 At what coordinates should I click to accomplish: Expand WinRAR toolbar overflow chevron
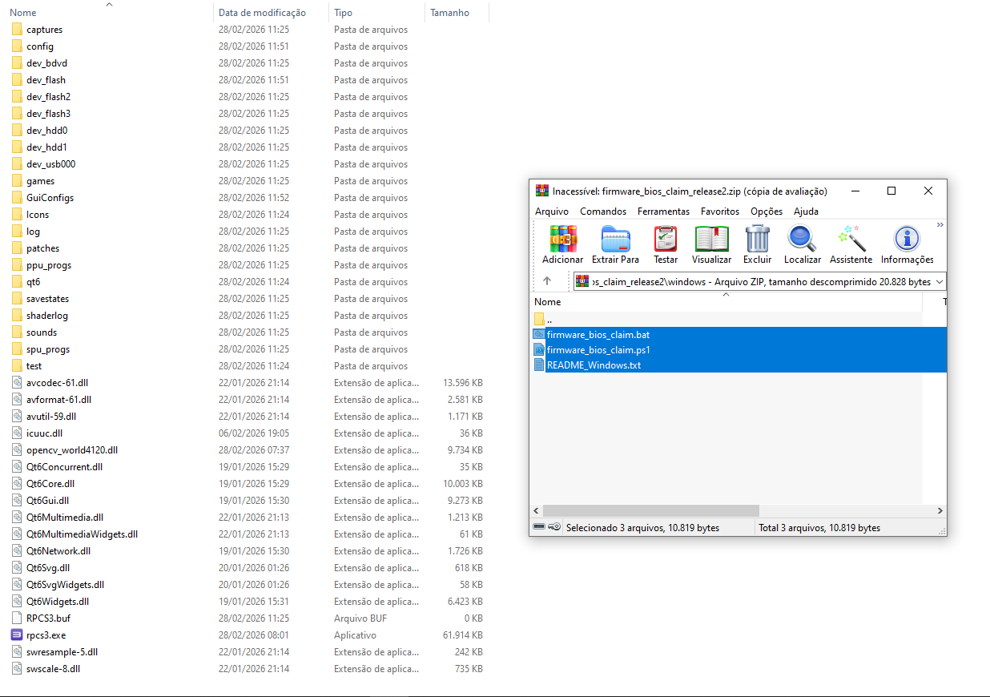pos(940,225)
